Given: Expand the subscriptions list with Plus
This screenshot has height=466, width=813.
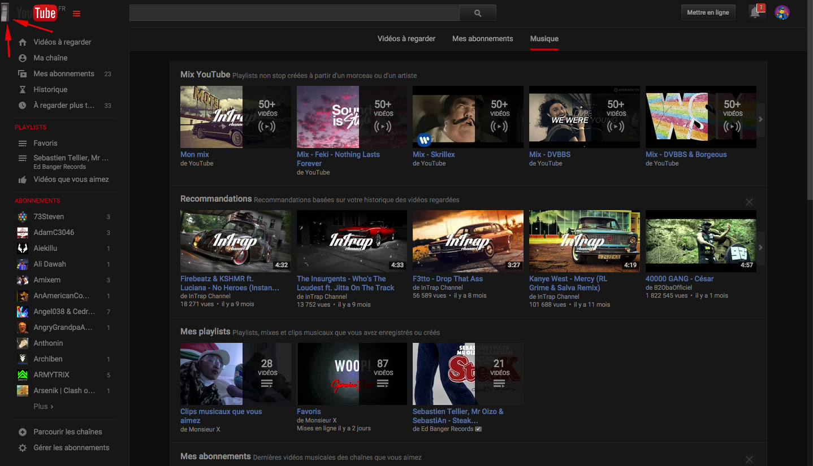Looking at the screenshot, I should click(x=44, y=407).
